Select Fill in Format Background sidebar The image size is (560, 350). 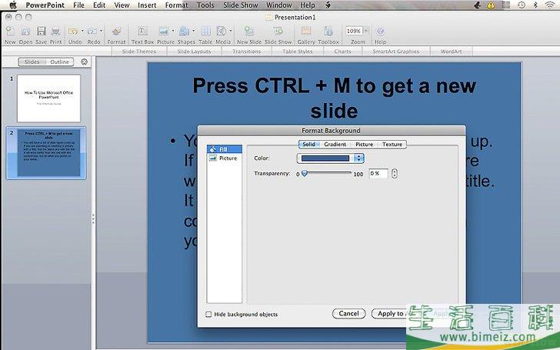pos(225,149)
